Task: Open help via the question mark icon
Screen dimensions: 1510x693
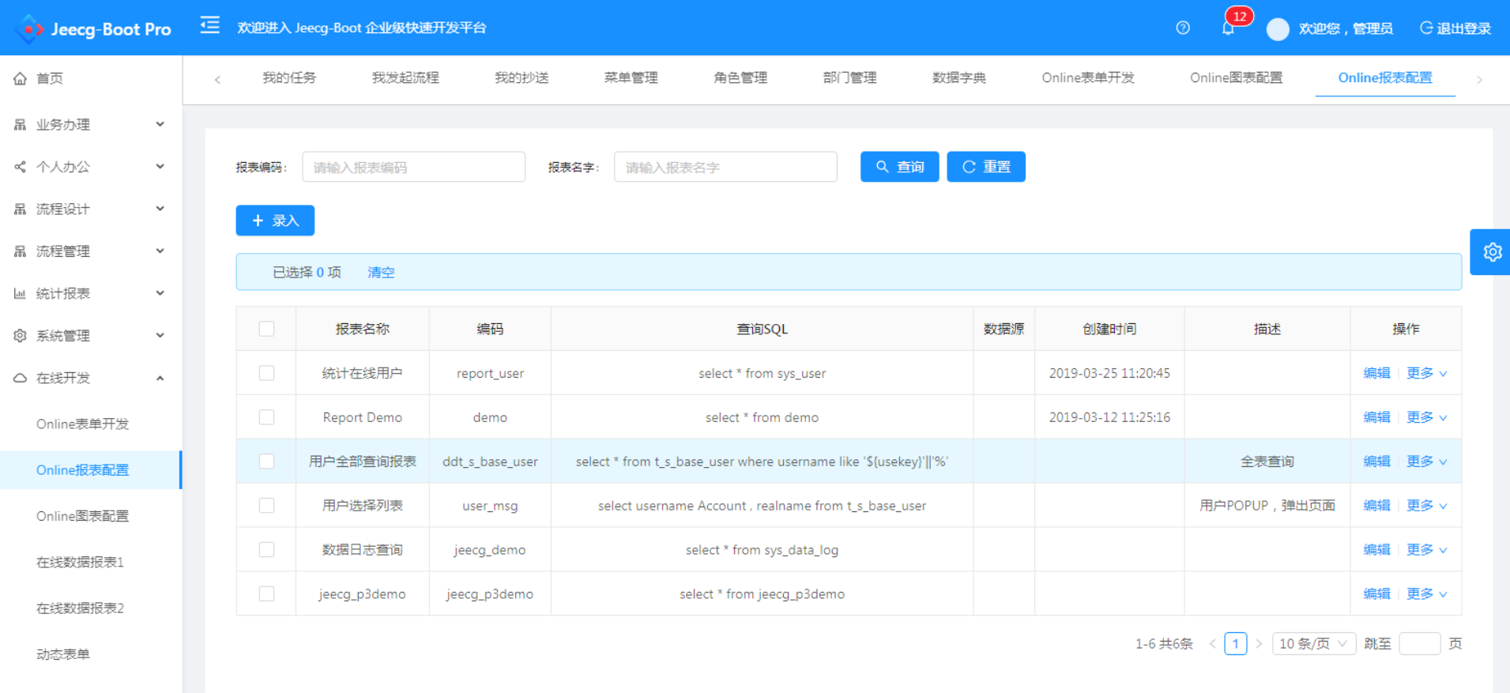Action: 1183,28
